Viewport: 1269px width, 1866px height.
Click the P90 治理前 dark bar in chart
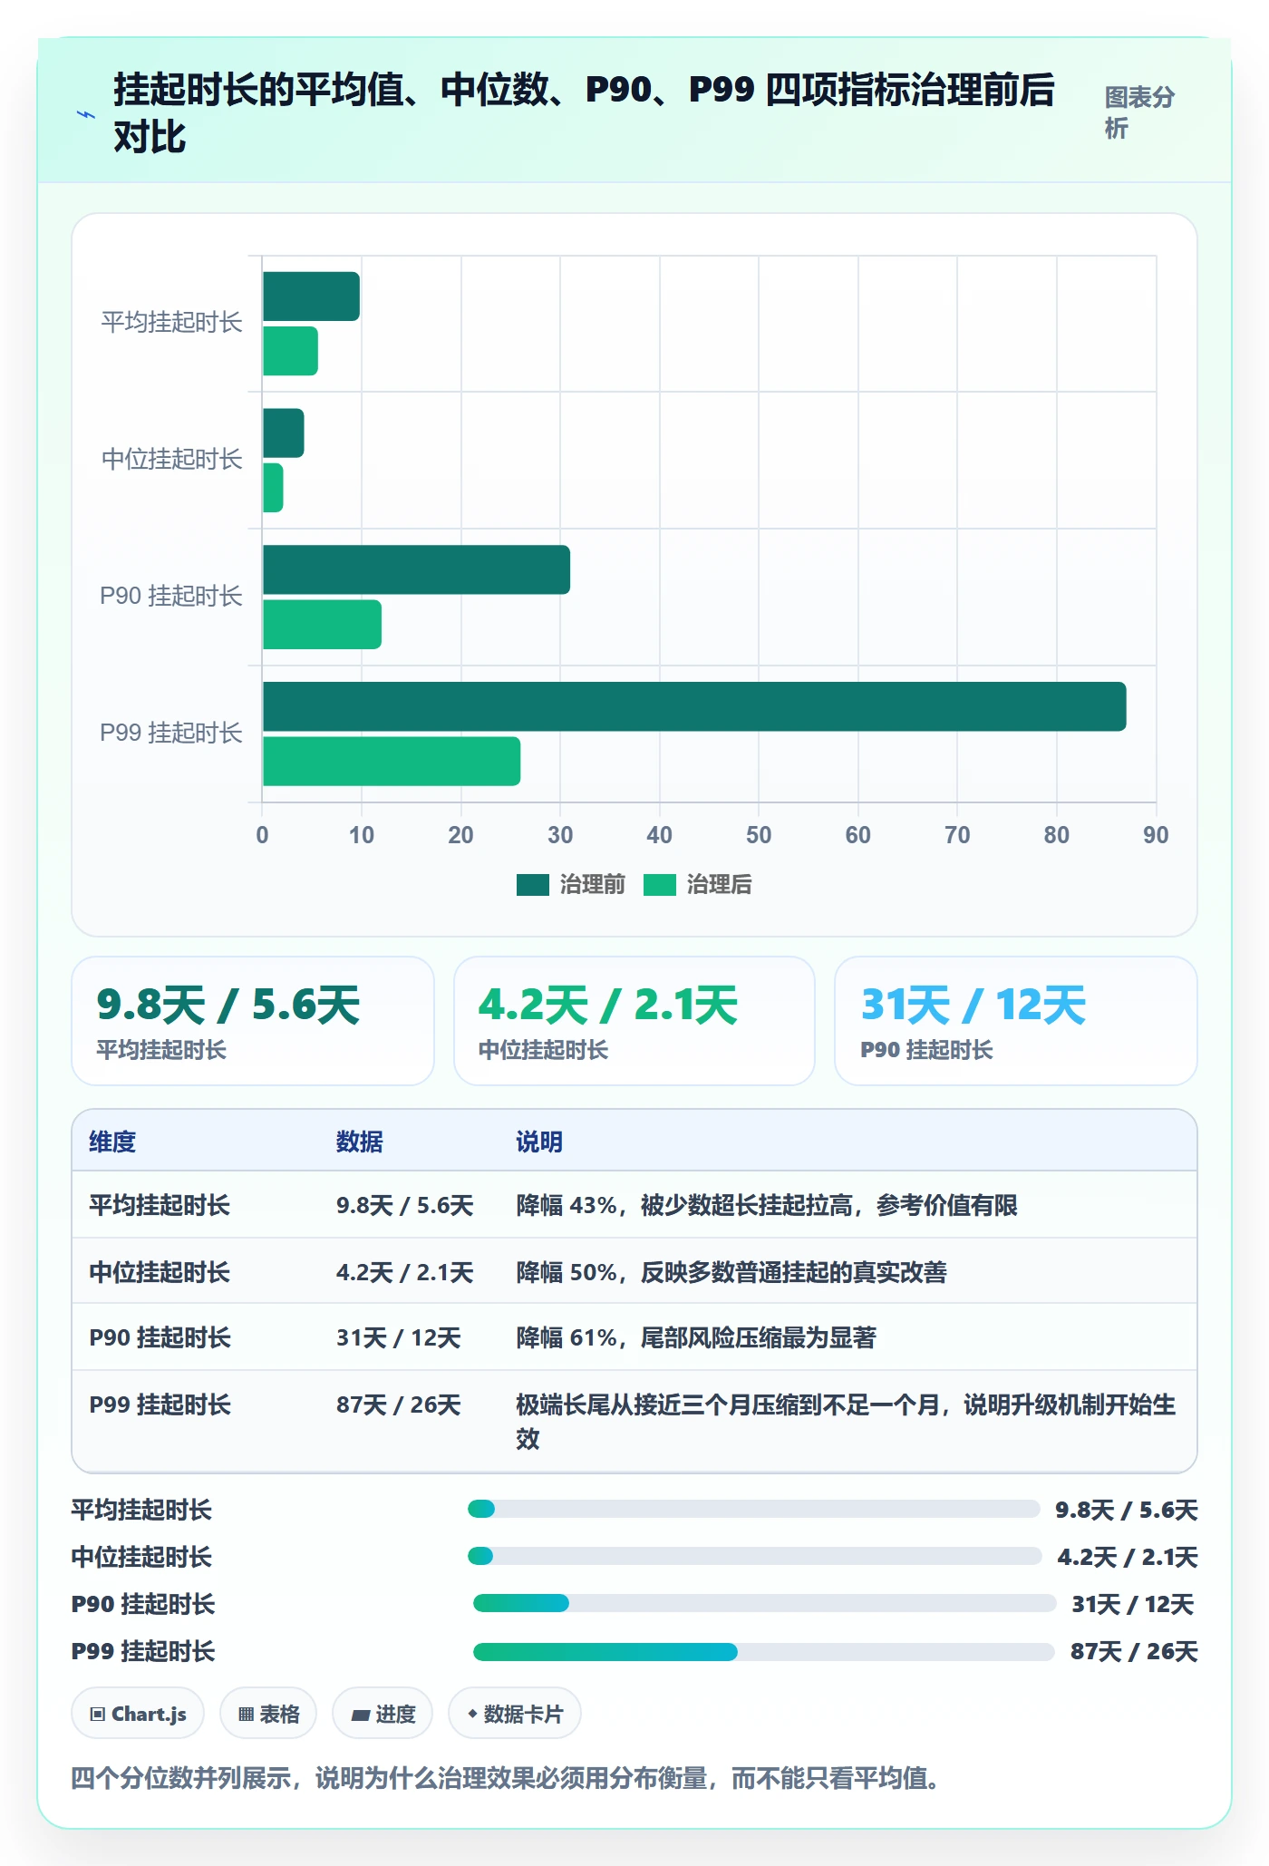pos(416,569)
